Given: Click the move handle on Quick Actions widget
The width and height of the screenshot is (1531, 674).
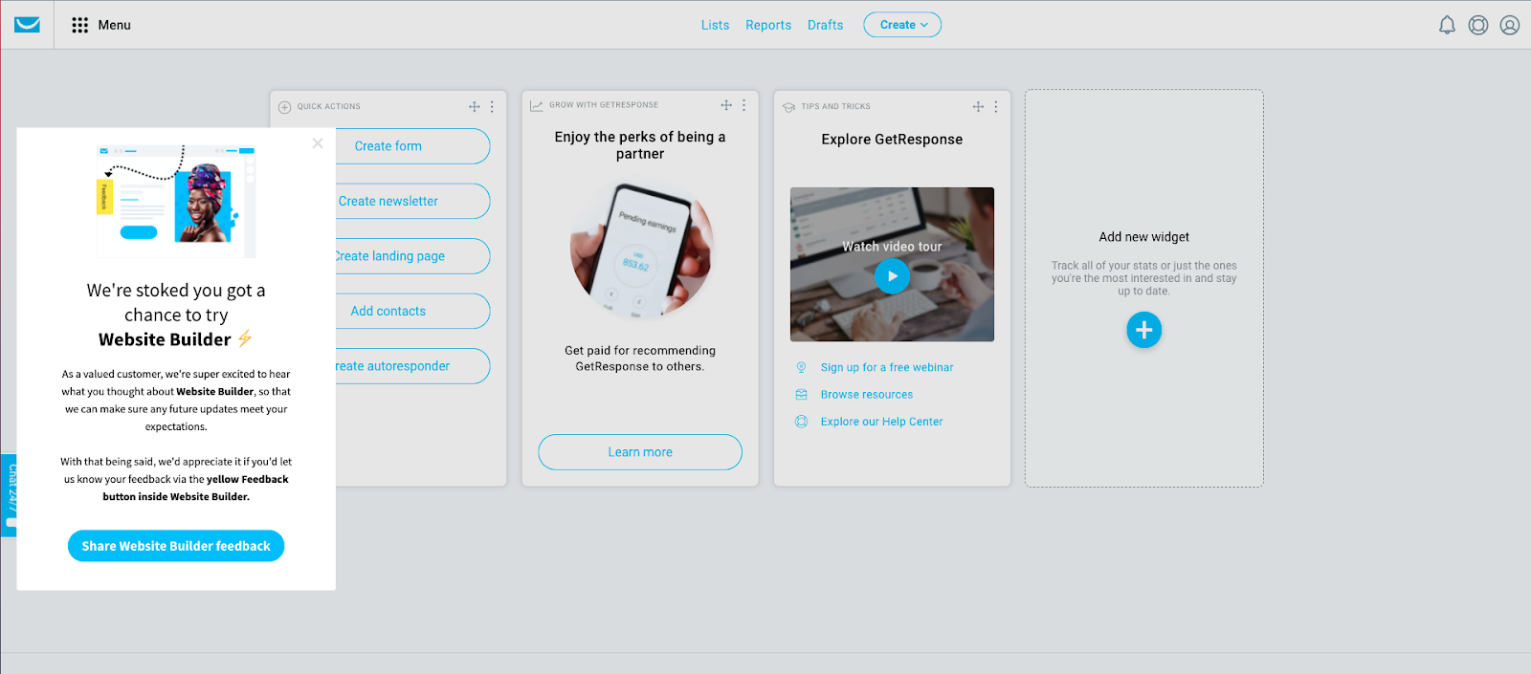Looking at the screenshot, I should click(x=474, y=107).
